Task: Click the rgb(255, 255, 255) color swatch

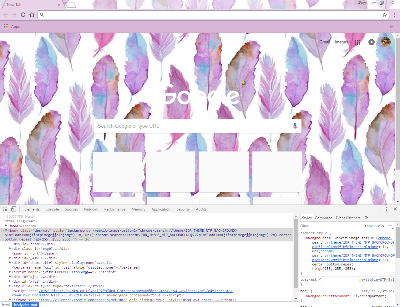Action: 314,269
